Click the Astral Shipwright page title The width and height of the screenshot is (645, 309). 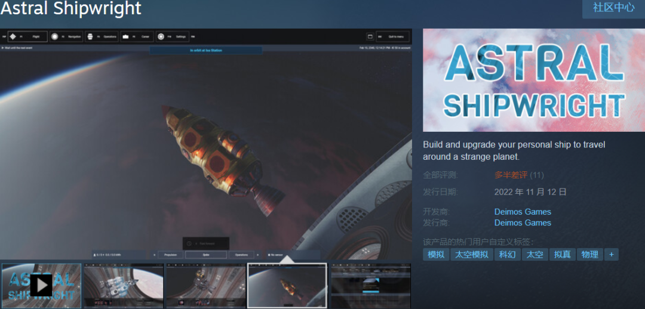coord(70,8)
